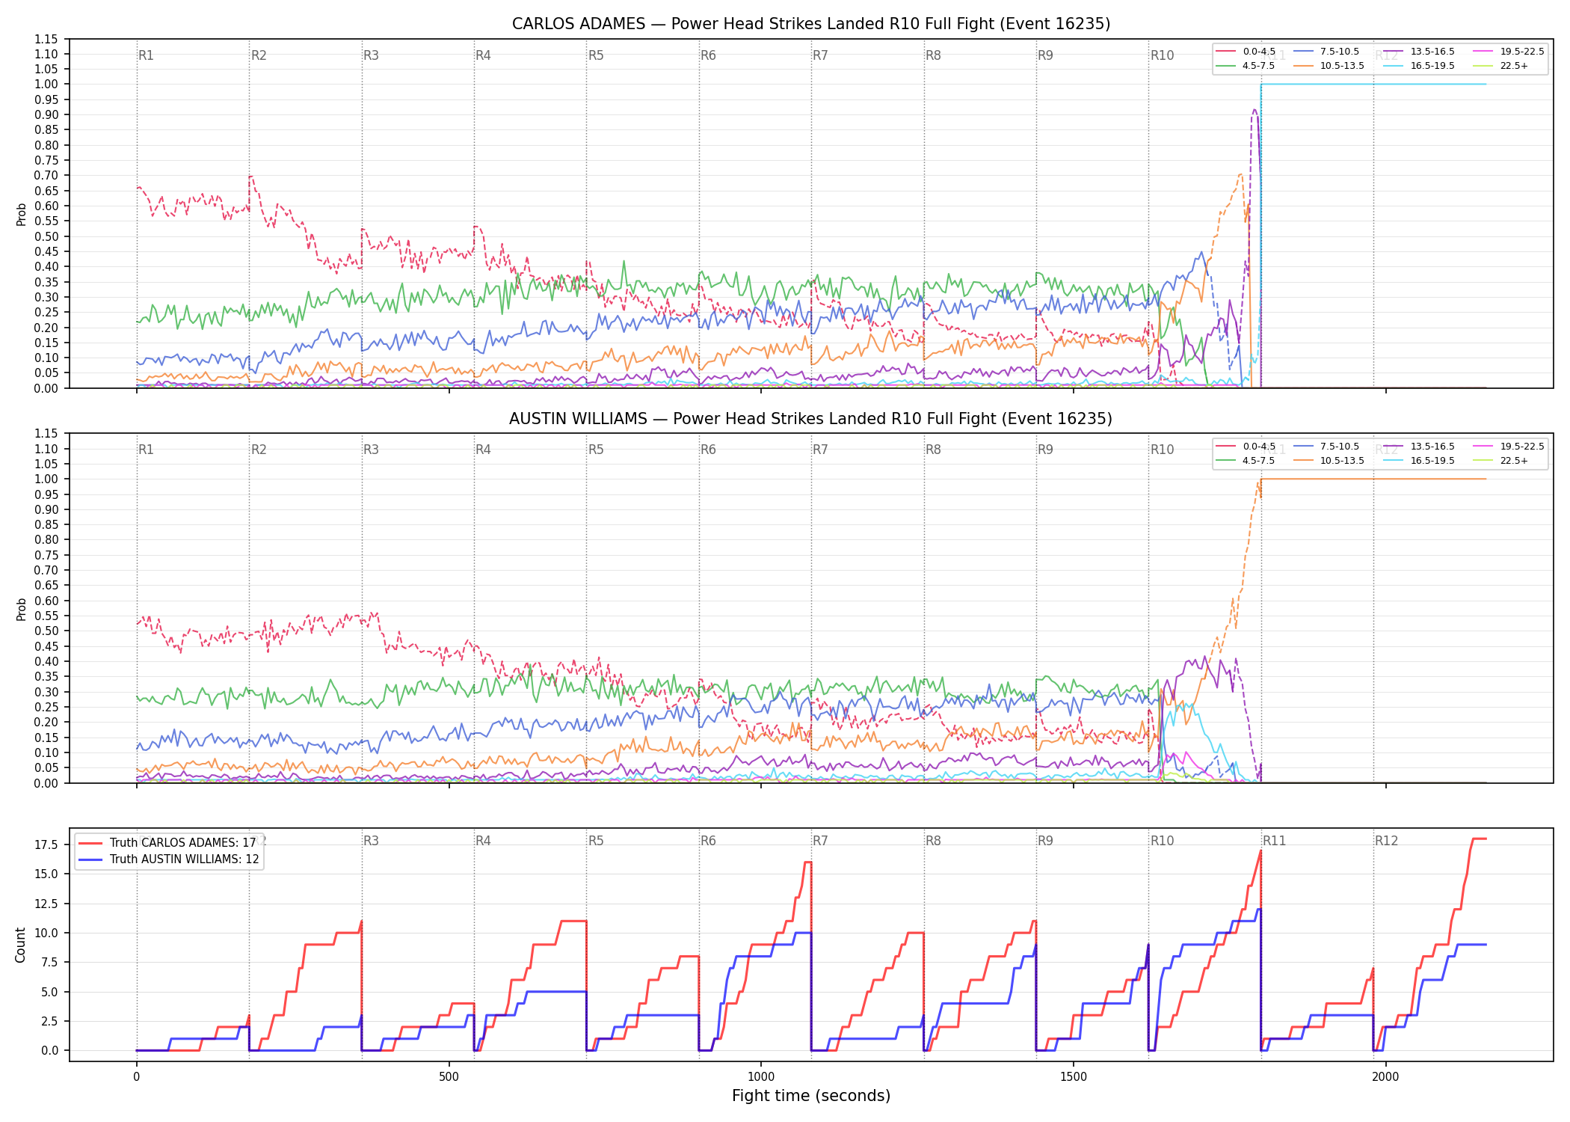
Task: Click '7.5-10.5' in Carlos Adames legend
Action: (1340, 52)
